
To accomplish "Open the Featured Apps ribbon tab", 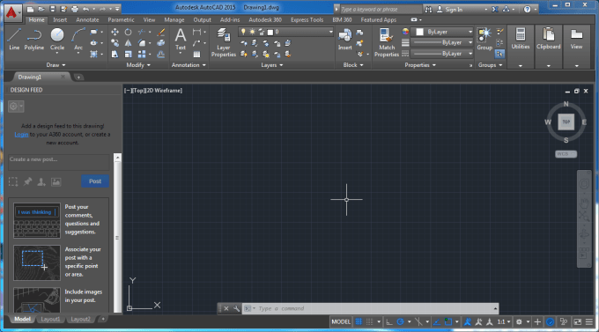I will pyautogui.click(x=378, y=20).
